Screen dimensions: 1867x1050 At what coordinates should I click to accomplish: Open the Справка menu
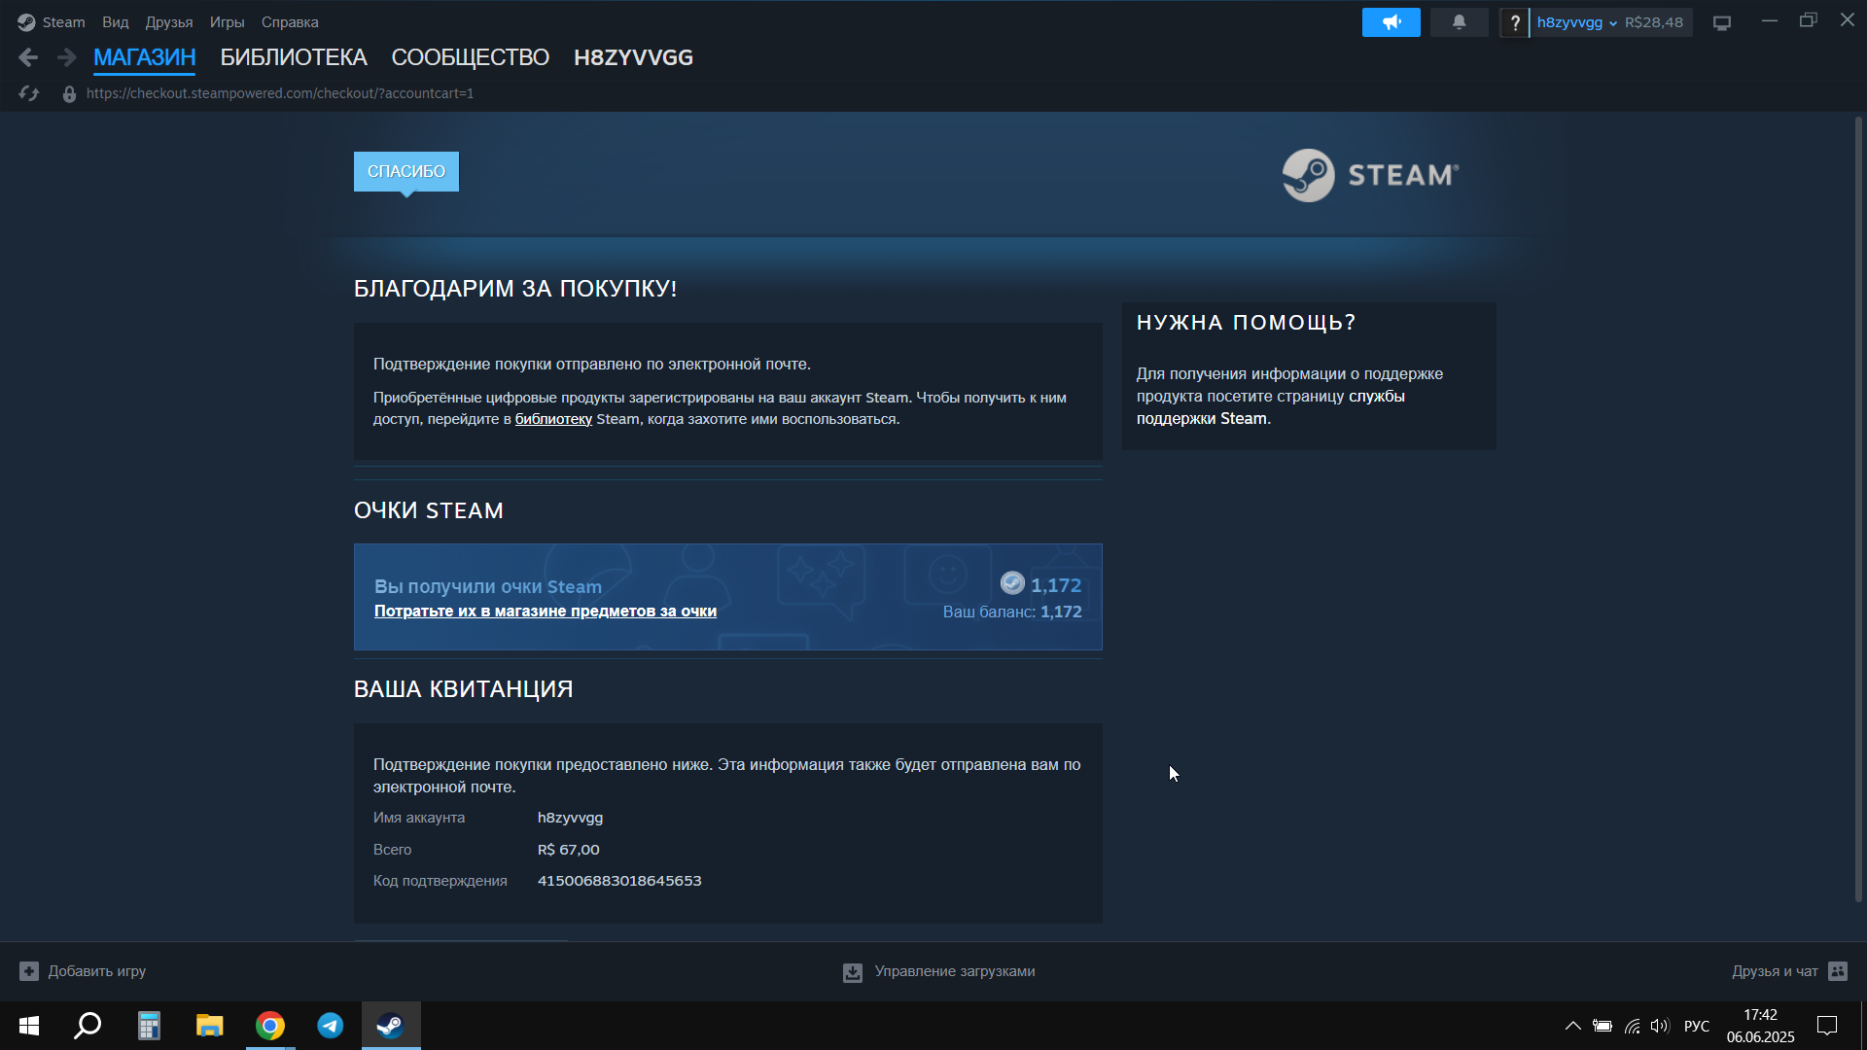(290, 22)
